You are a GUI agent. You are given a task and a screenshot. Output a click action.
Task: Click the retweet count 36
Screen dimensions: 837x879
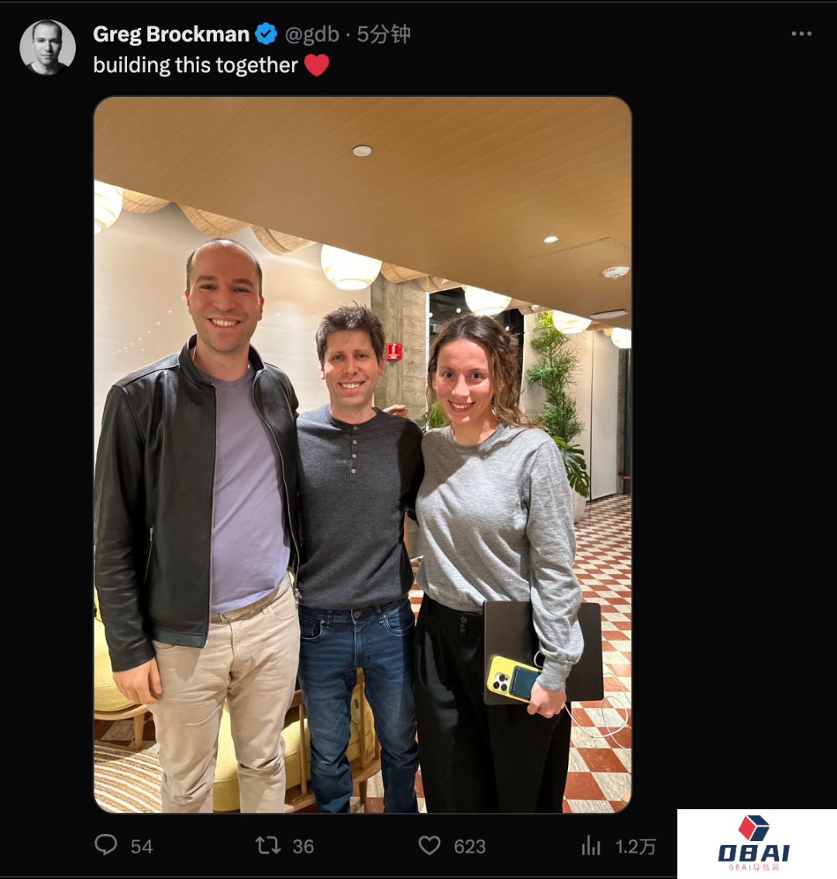coord(303,846)
